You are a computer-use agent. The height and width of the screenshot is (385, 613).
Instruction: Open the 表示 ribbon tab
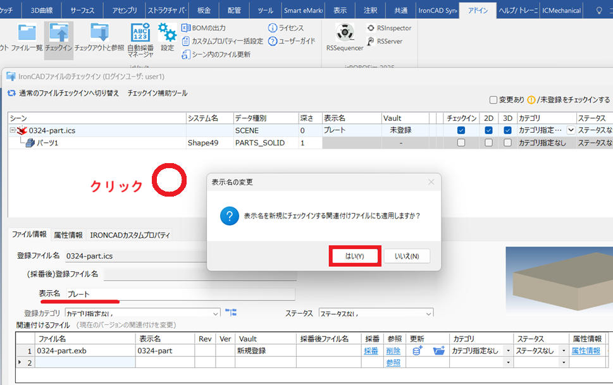coord(339,10)
